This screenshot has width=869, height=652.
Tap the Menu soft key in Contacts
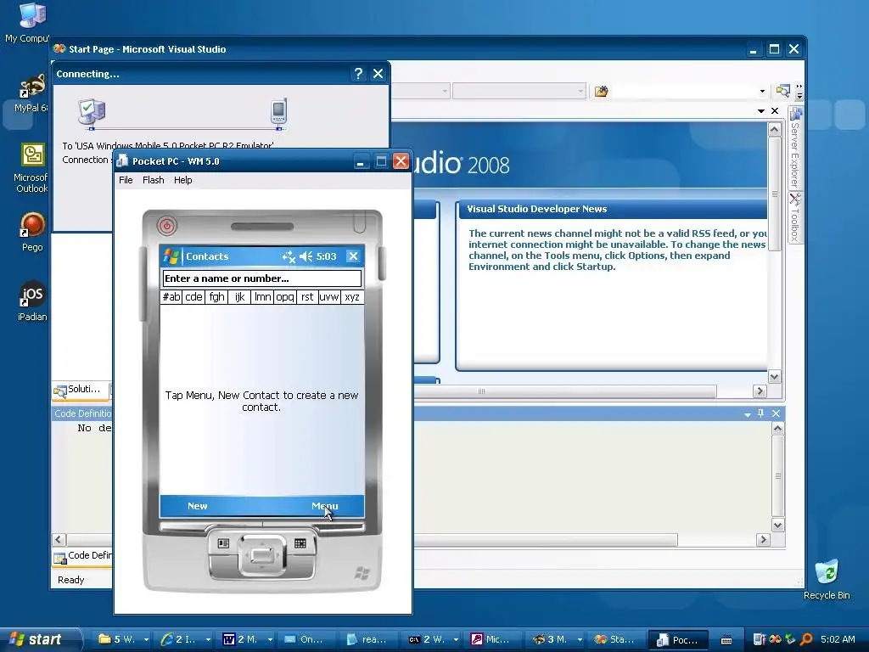click(x=325, y=506)
